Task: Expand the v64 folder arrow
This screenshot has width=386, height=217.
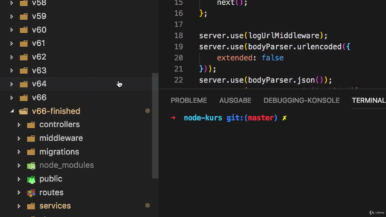Action: click(x=11, y=84)
